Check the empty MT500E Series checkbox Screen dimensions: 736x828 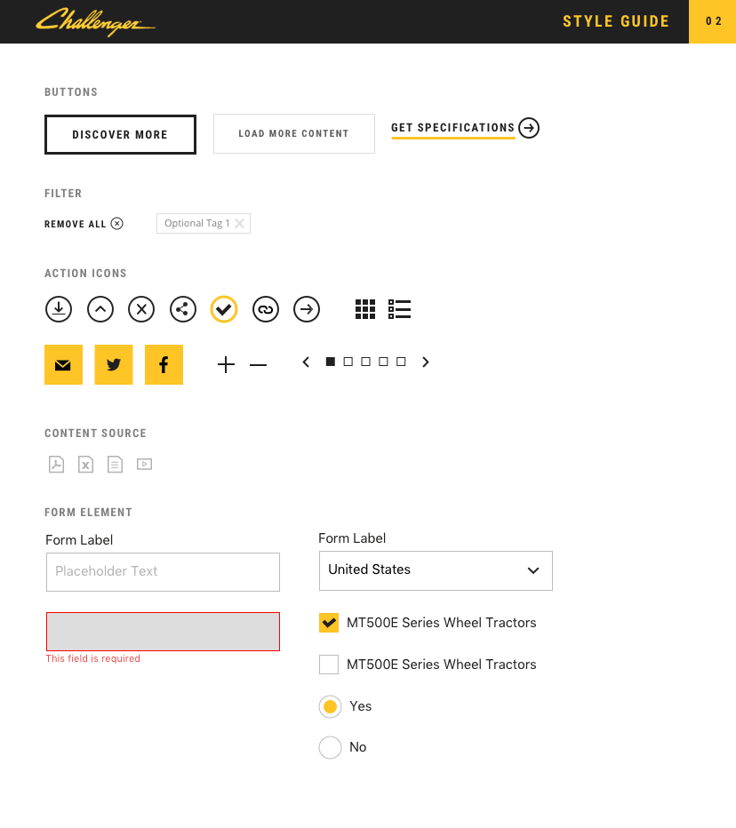(329, 665)
